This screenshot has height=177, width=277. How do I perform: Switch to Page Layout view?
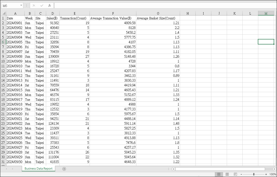(227, 174)
